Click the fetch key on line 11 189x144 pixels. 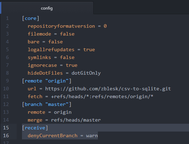click(x=35, y=96)
